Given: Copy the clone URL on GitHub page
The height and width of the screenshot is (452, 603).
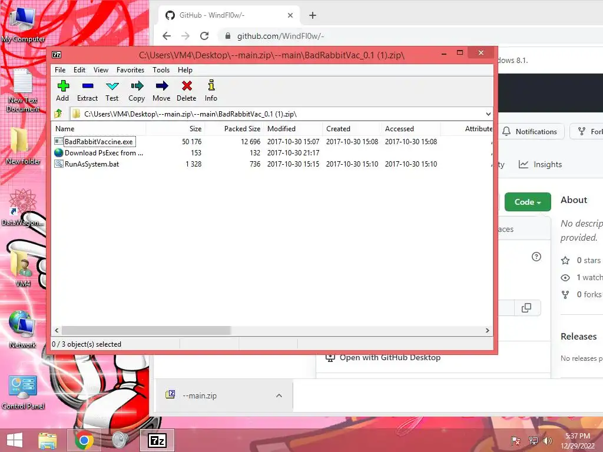Looking at the screenshot, I should pyautogui.click(x=526, y=307).
